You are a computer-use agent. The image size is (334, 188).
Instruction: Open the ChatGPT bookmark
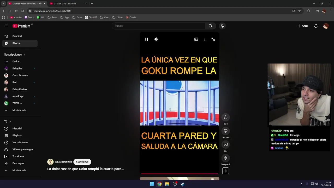[91, 17]
